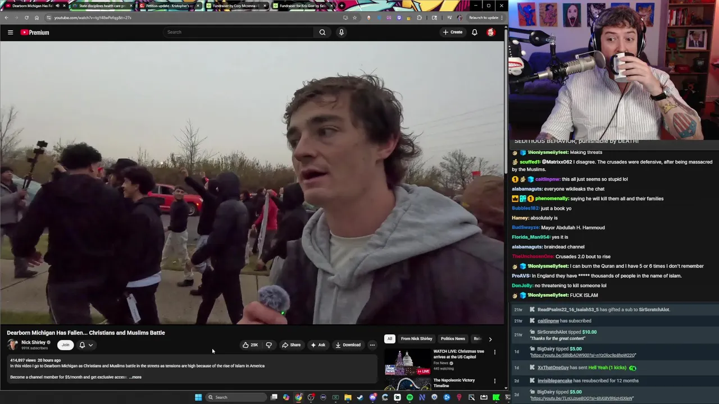Switch to Fundraiser by Cory Mczenna tab
Screen dimensions: 719x404
click(236, 6)
